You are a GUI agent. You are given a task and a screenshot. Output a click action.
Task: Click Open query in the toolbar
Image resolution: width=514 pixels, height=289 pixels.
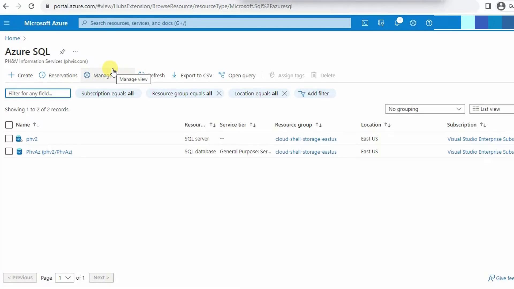coord(237,75)
